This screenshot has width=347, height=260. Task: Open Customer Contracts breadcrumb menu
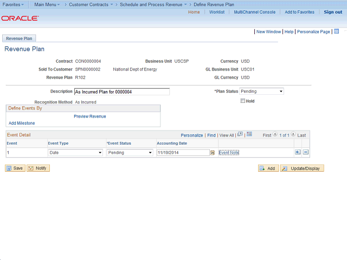click(91, 4)
